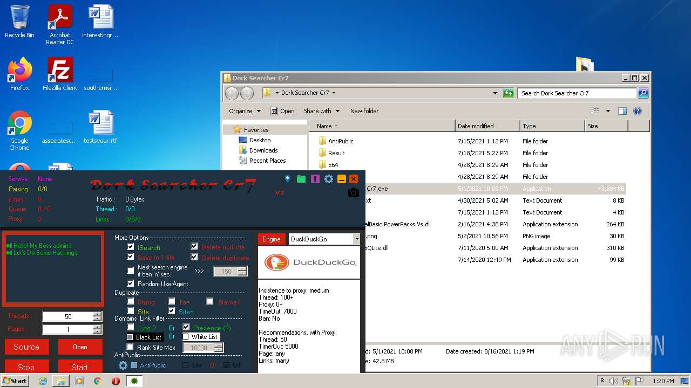Decrease Pages value with down arrow
Image resolution: width=691 pixels, height=388 pixels.
97,331
